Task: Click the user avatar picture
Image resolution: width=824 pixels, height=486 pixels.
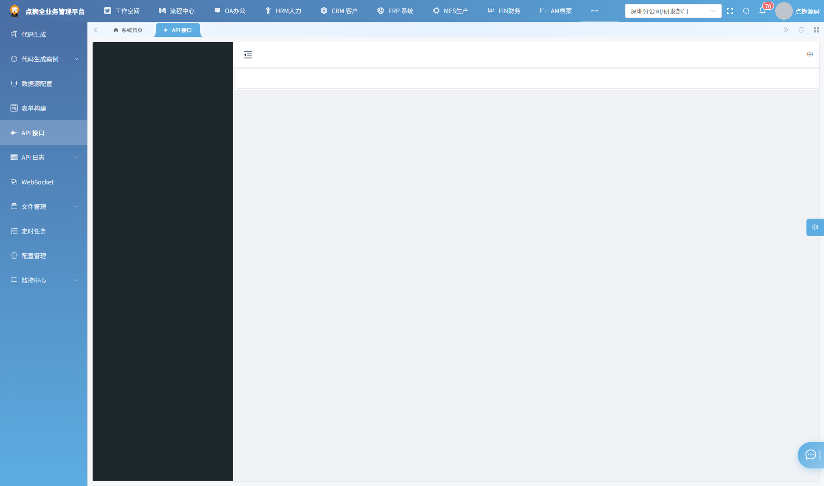Action: pos(784,11)
